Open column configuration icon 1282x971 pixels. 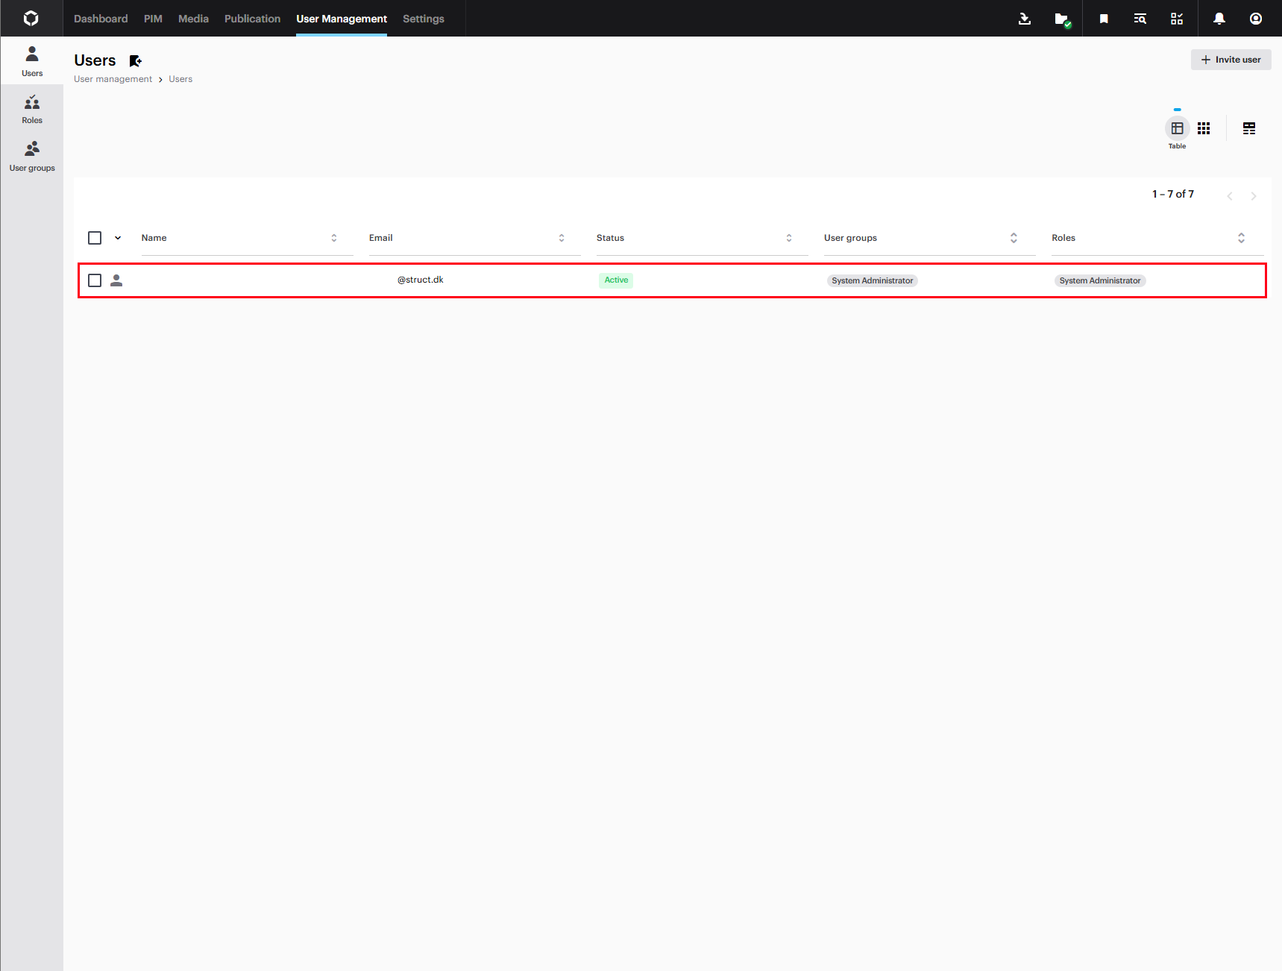coord(1248,128)
